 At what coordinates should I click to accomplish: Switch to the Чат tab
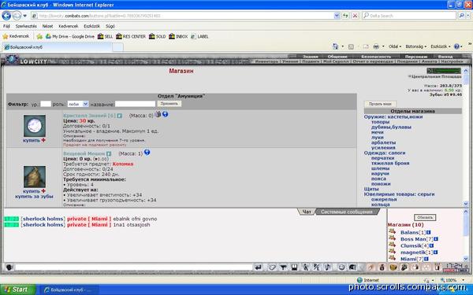[307, 212]
